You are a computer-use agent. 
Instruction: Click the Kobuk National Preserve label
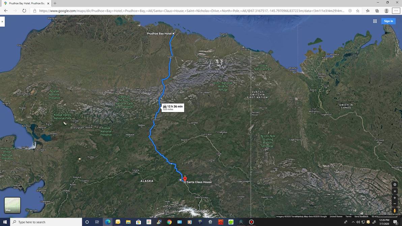click(x=106, y=131)
